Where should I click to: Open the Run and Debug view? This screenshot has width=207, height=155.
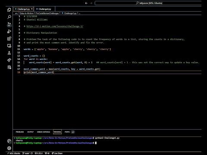click(9, 31)
